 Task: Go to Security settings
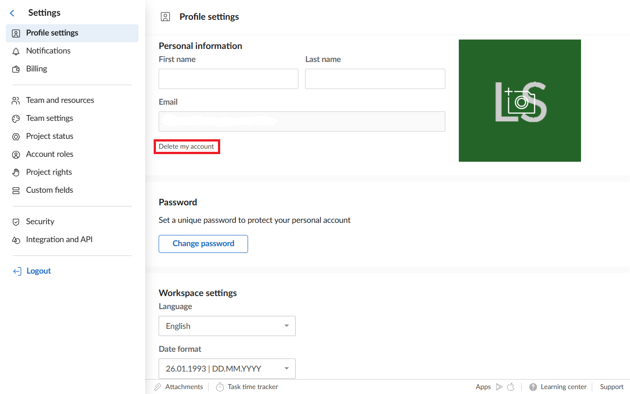point(40,221)
